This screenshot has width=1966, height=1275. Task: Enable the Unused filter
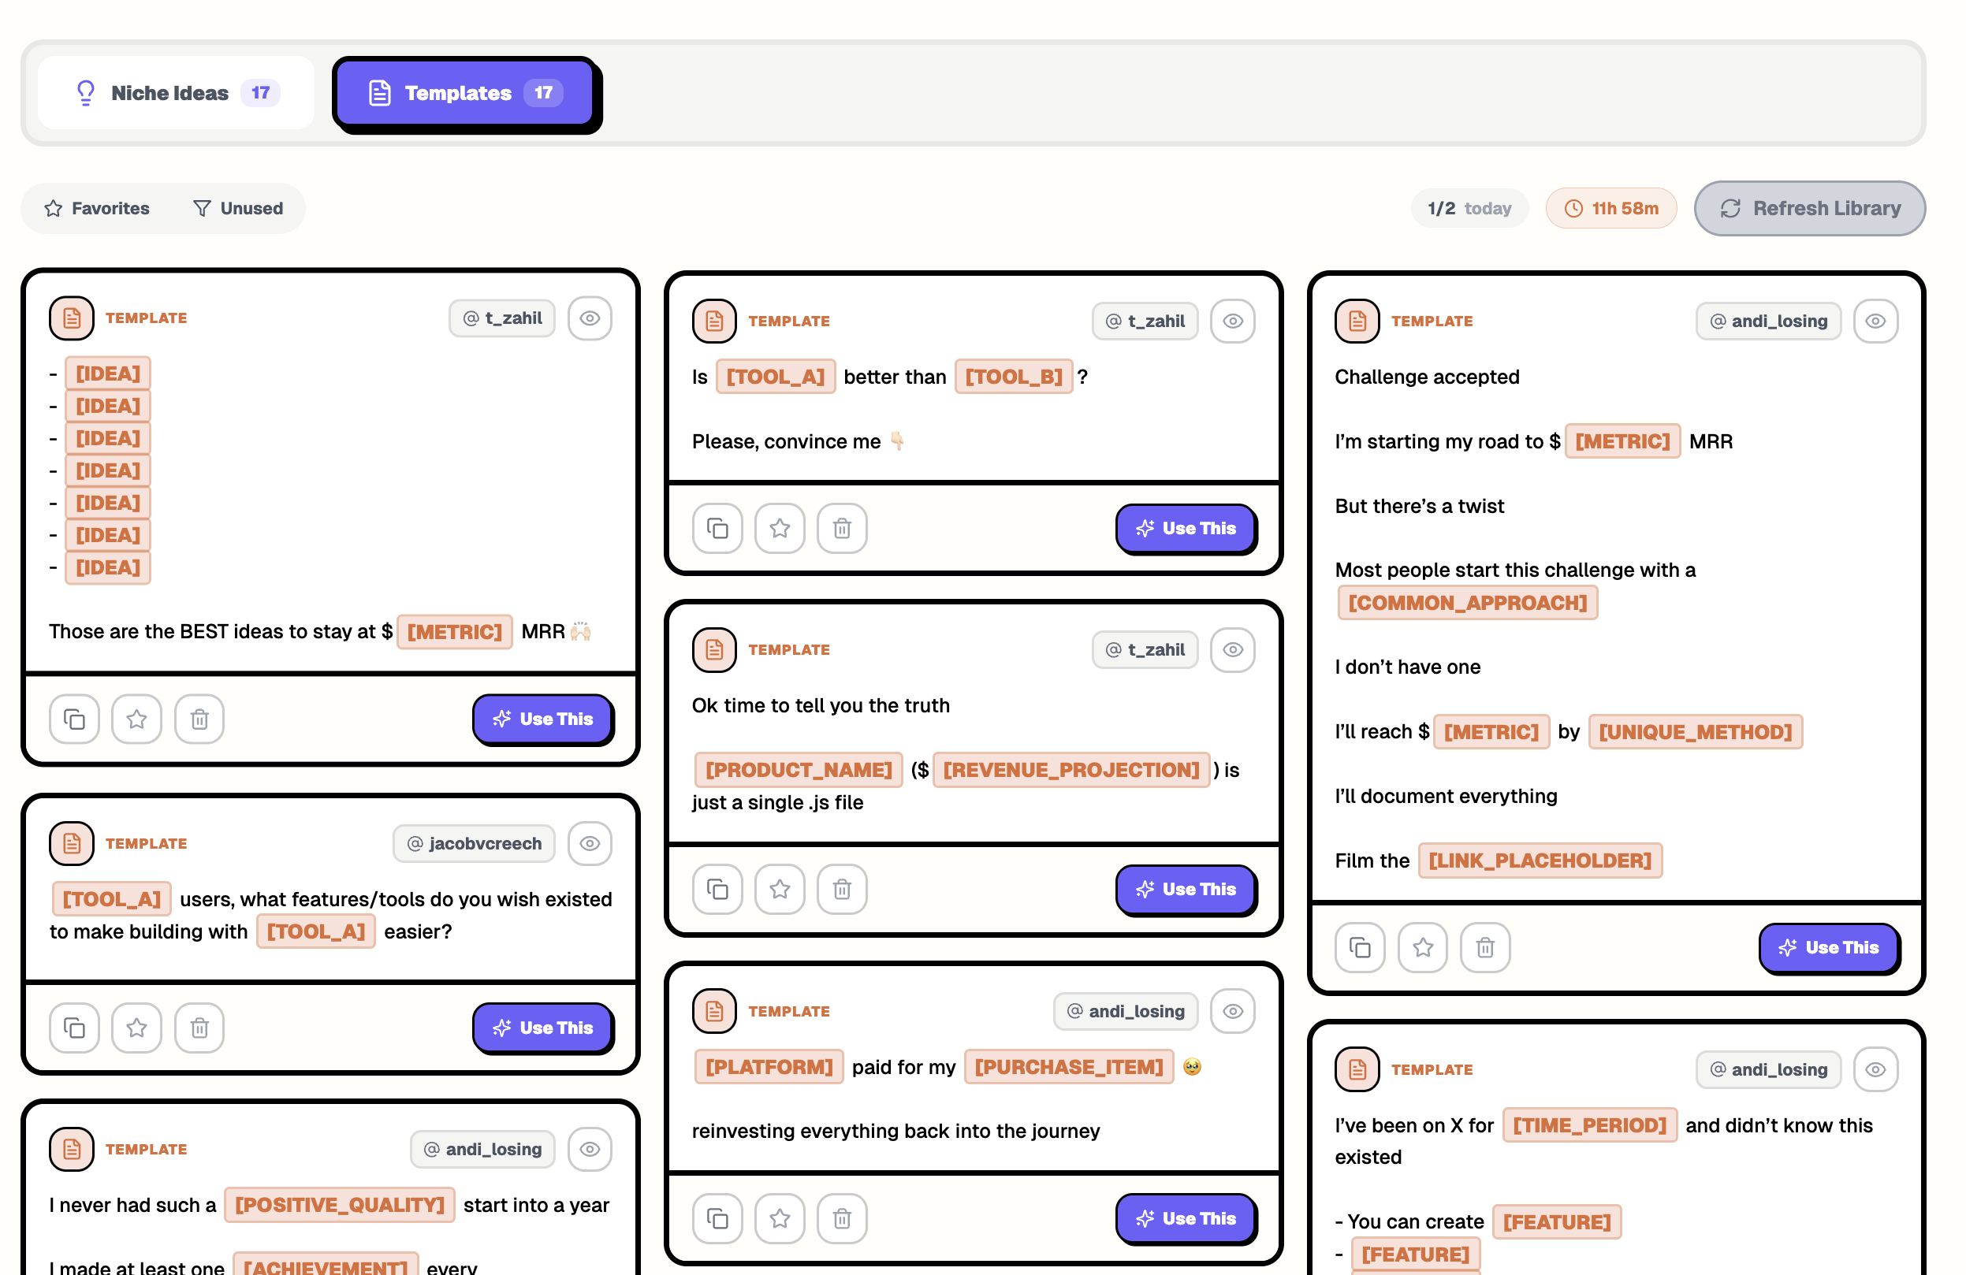pyautogui.click(x=238, y=208)
